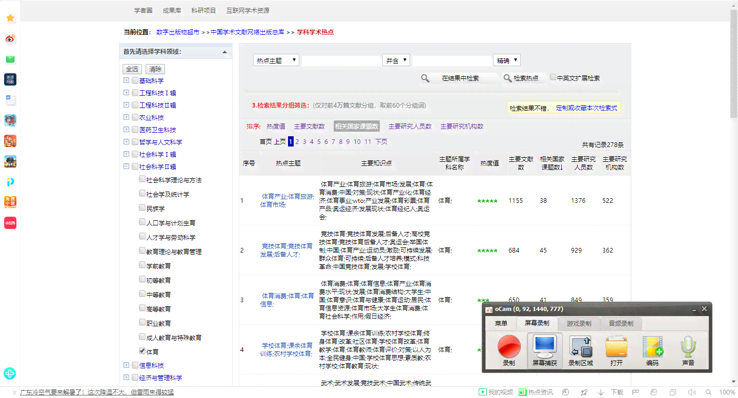Open the green mail sidebar icon
This screenshot has width=738, height=398.
(x=10, y=59)
